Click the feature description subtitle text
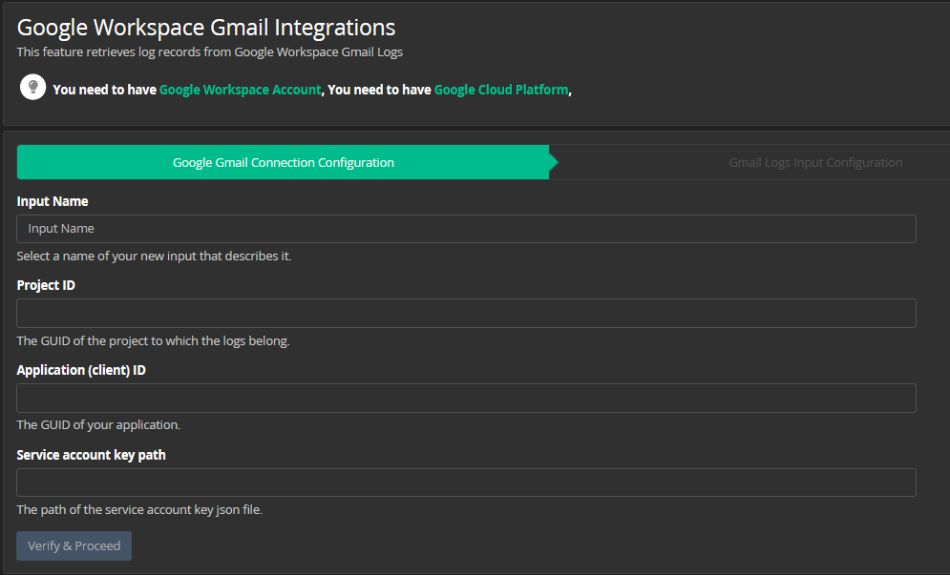Screen dimensions: 950x575 [210, 52]
